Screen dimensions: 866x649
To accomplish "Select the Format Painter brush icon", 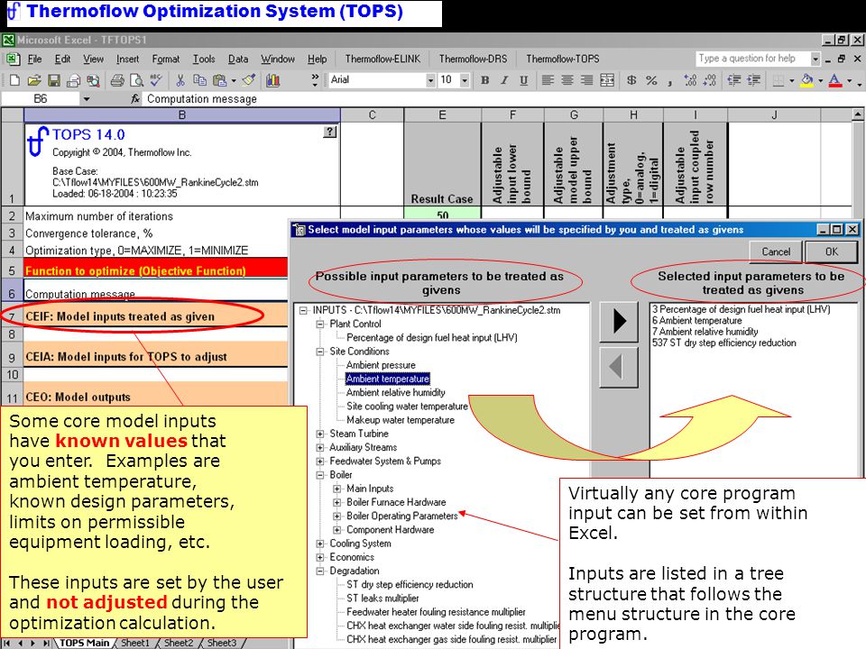I will 249,80.
